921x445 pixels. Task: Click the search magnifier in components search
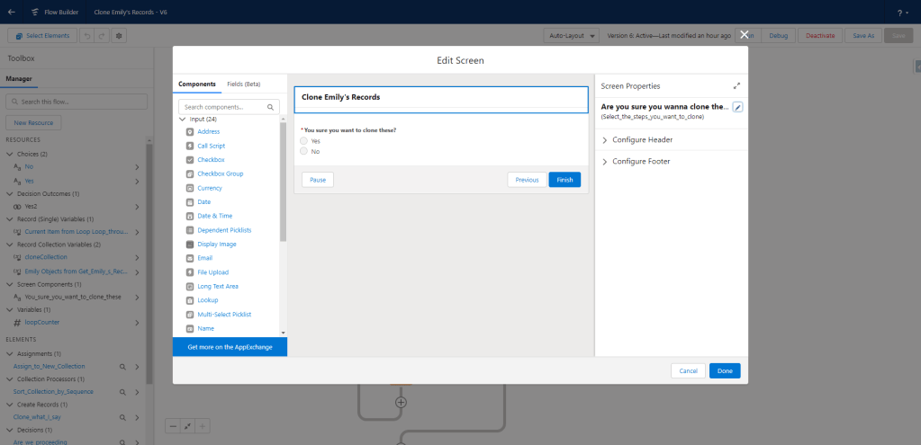point(273,107)
